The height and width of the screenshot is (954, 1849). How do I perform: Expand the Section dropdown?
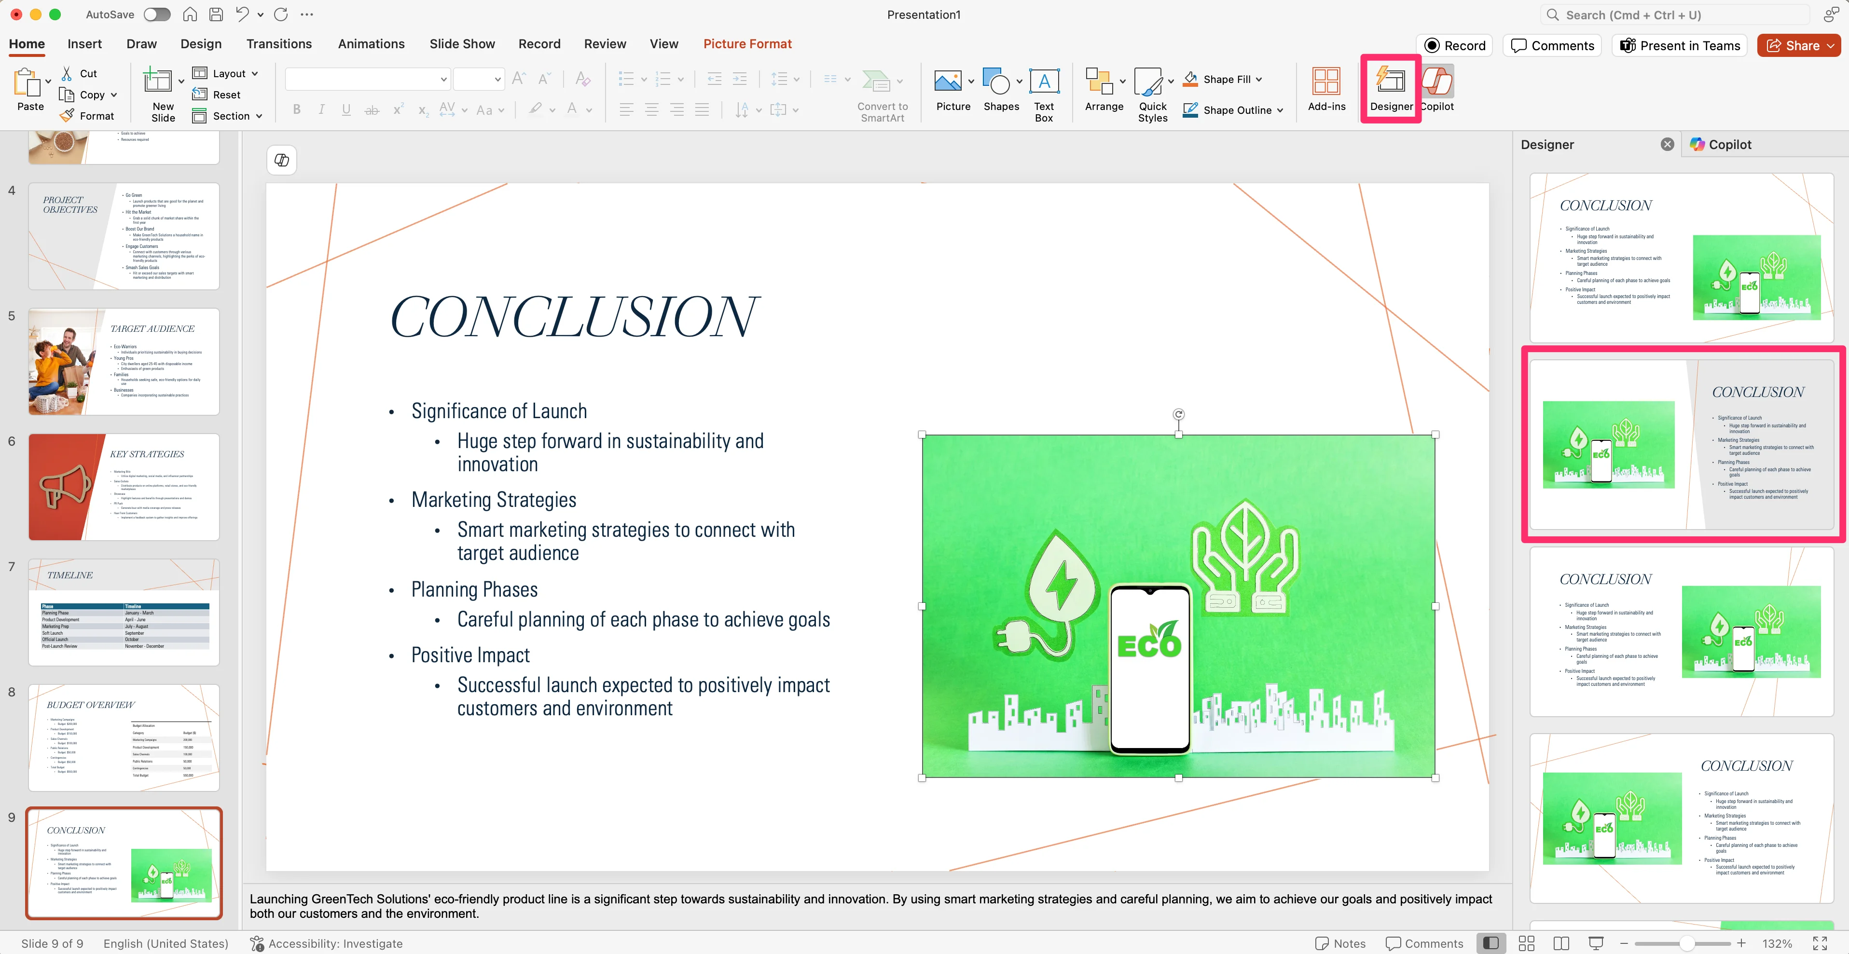click(259, 115)
